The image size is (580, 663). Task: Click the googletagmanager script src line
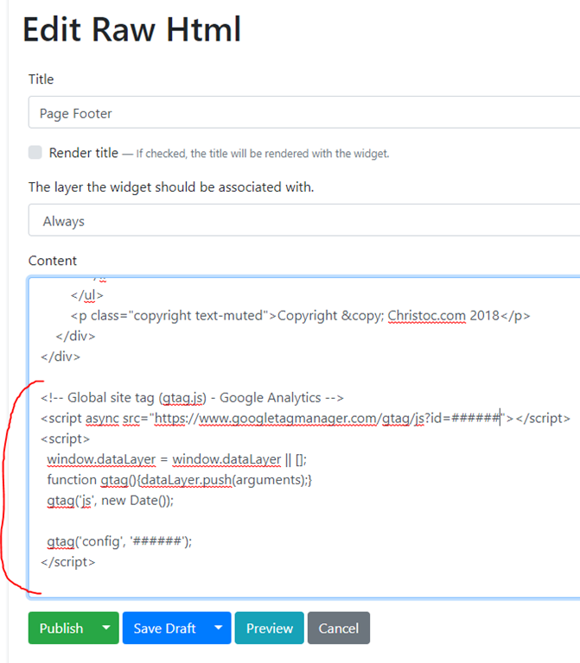pyautogui.click(x=305, y=418)
